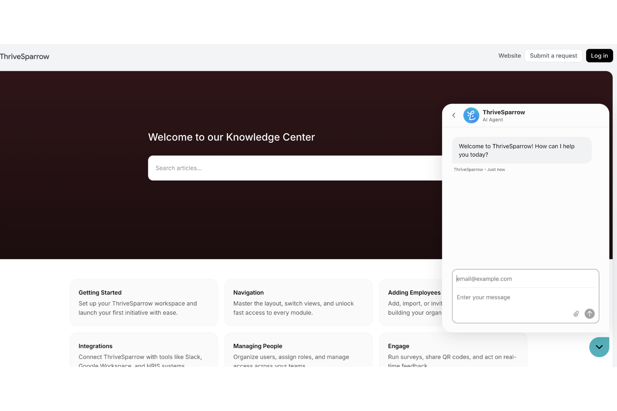Open the Integrations category card

(144, 350)
